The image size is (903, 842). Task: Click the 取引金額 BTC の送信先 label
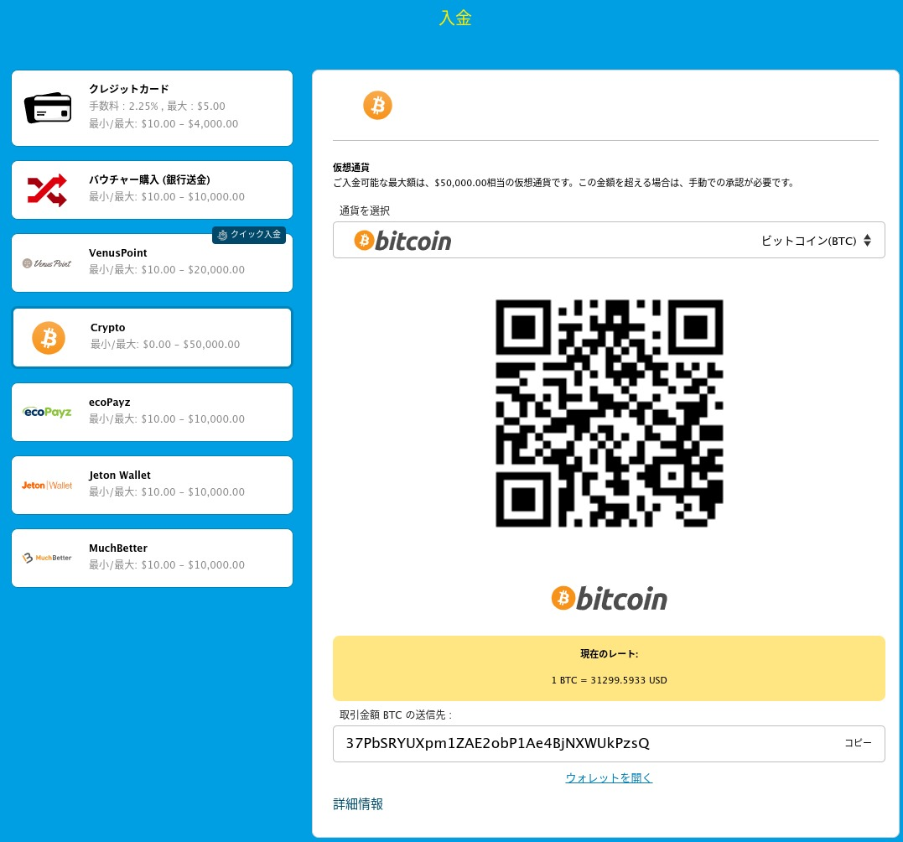pyautogui.click(x=396, y=715)
